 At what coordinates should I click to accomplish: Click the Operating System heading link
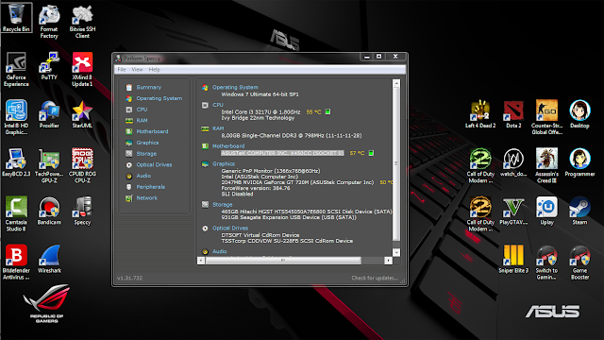click(x=235, y=87)
